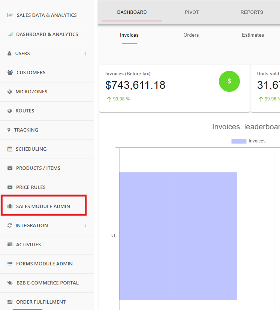Click the Scheduling calendar icon
The height and width of the screenshot is (310, 280).
[x=10, y=149]
